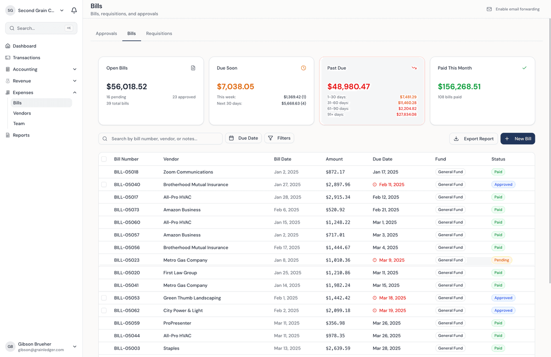Open Bills in the sidebar
Screen dimensions: 551x357
coord(41,103)
